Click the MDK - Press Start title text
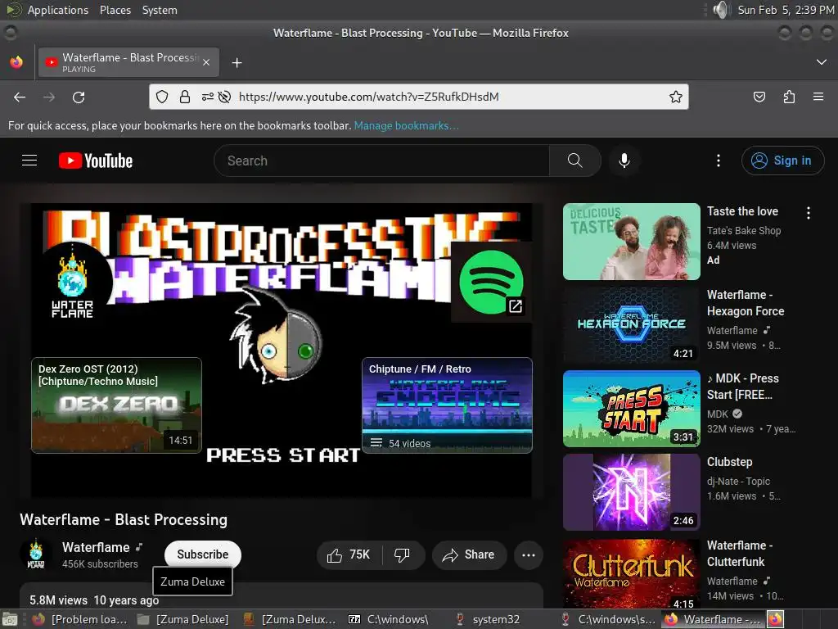This screenshot has width=838, height=629. coord(743,387)
